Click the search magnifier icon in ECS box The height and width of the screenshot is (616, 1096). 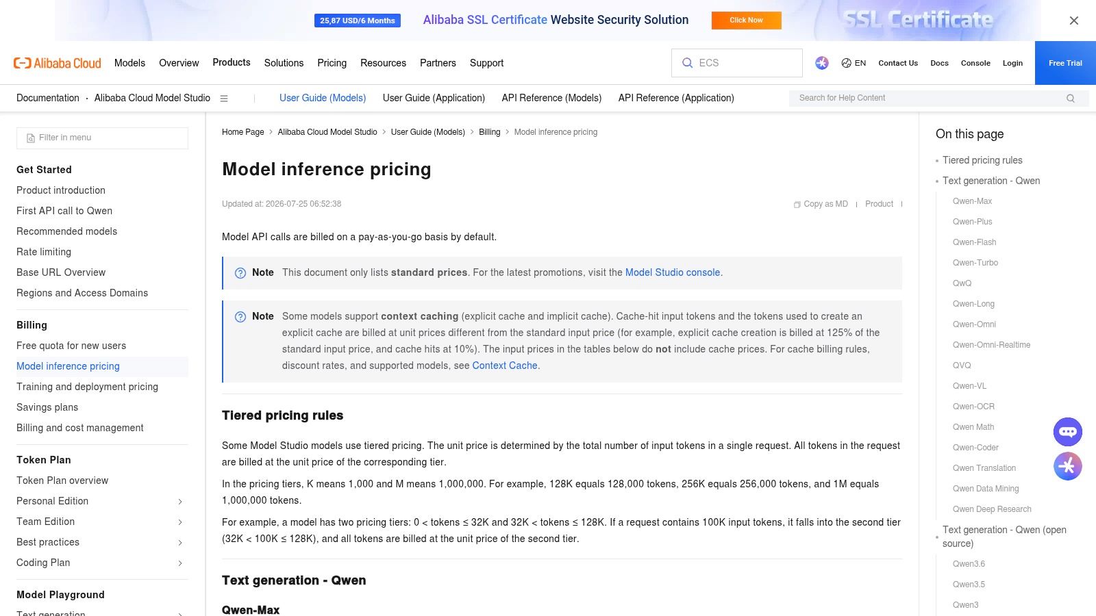pyautogui.click(x=687, y=63)
